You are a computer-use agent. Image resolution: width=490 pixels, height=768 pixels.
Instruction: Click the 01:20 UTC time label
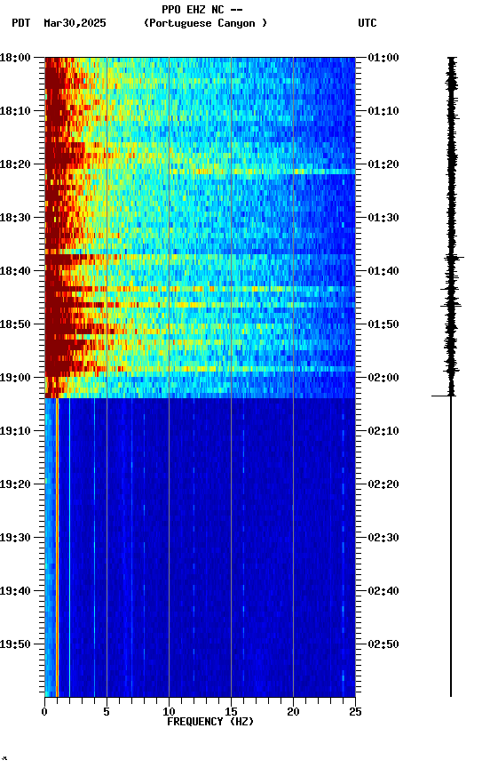383,164
